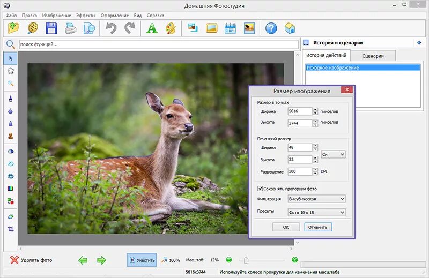429x278 pixels.
Task: Redo the last undone action
Action: click(130, 28)
